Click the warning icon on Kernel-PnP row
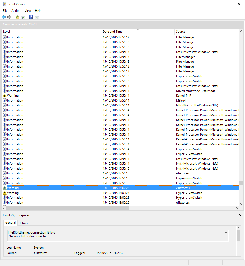Viewport: 245px width, 266px height. coord(5,95)
